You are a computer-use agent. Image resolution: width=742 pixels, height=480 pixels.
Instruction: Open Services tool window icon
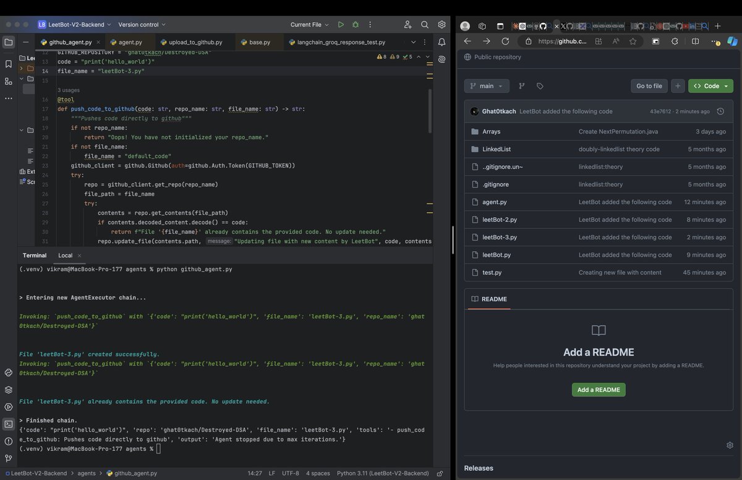pos(8,407)
